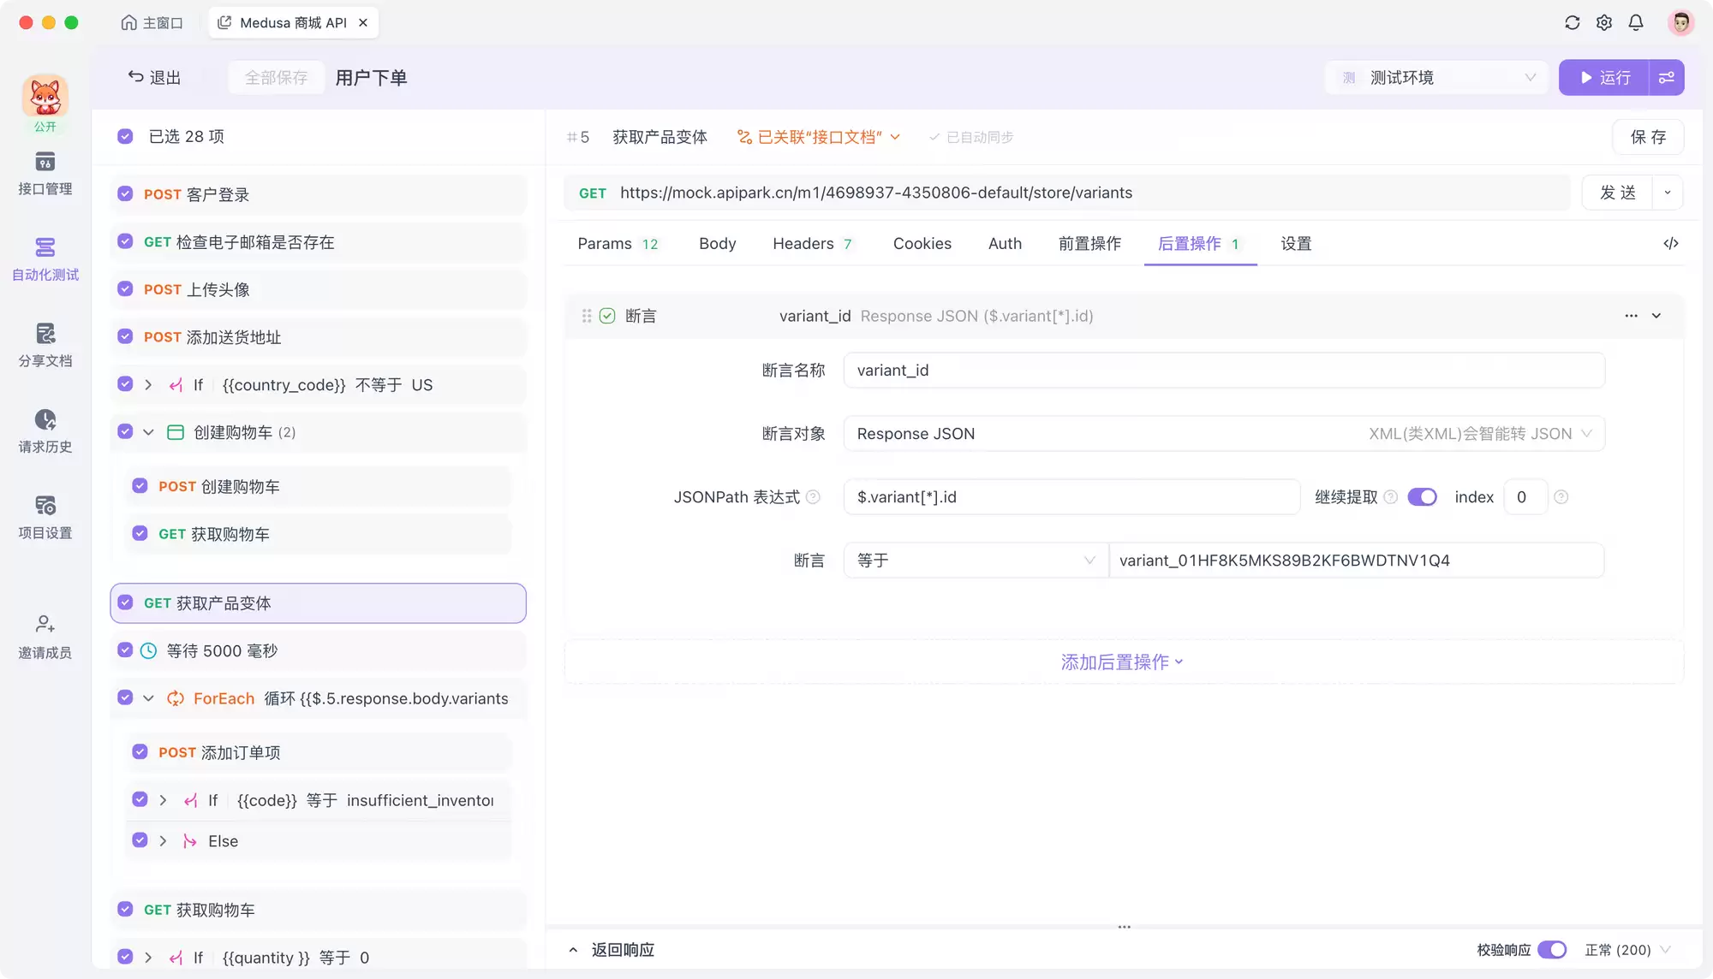This screenshot has height=979, width=1713.
Task: Expand the If code 等于 insufficient_inventory row
Action: tap(163, 800)
